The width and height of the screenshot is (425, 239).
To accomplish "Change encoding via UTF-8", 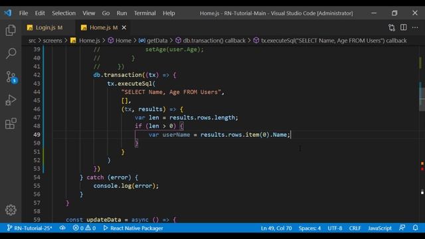I will (x=335, y=228).
